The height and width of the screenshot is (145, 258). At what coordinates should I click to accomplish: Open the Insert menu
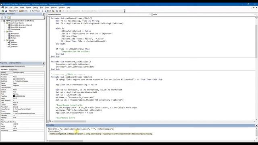point(22,8)
